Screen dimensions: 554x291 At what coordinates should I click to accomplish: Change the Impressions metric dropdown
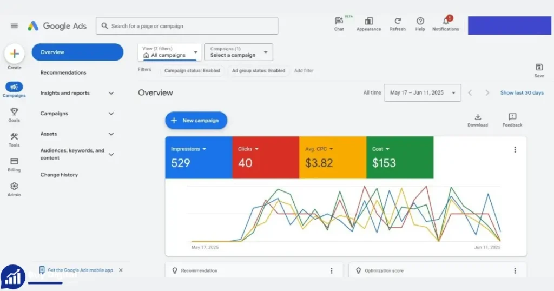click(189, 149)
